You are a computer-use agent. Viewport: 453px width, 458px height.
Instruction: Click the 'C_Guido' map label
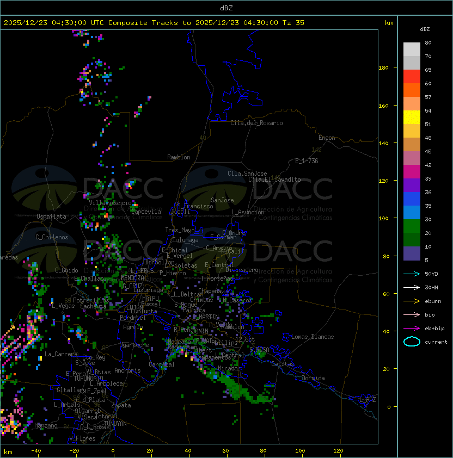66,270
